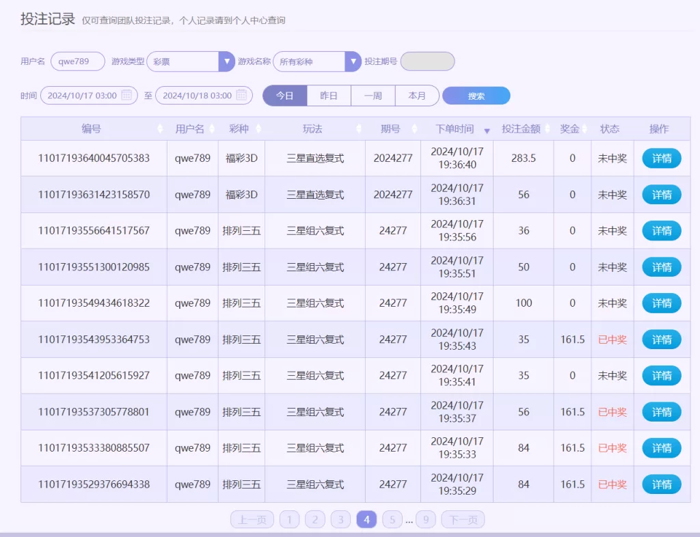
Task: Click 已中奖 status at 19:35:37 row
Action: click(612, 412)
